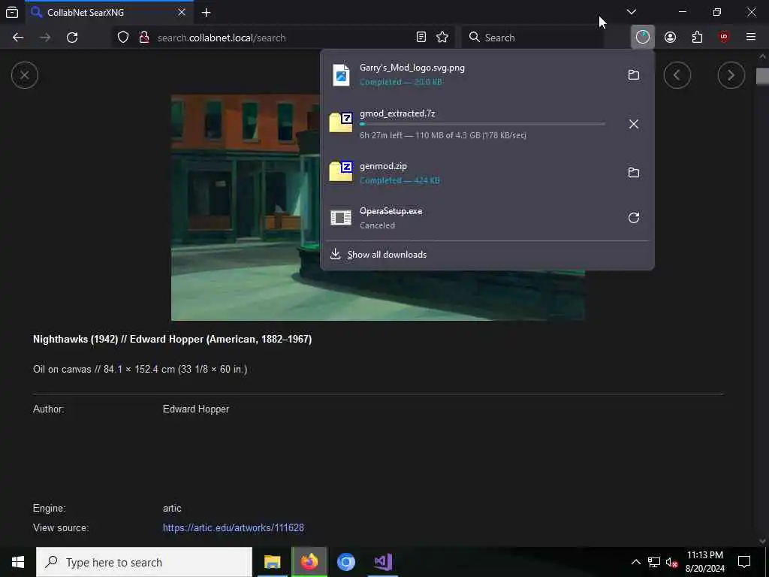The height and width of the screenshot is (577, 769).
Task: Show genmod.zip in folder
Action: [x=634, y=172]
